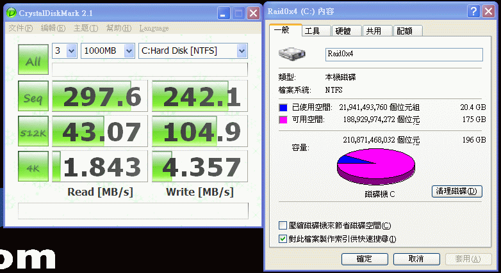501x273 pixels.
Task: Click the disk usage pie chart
Action: [376, 166]
